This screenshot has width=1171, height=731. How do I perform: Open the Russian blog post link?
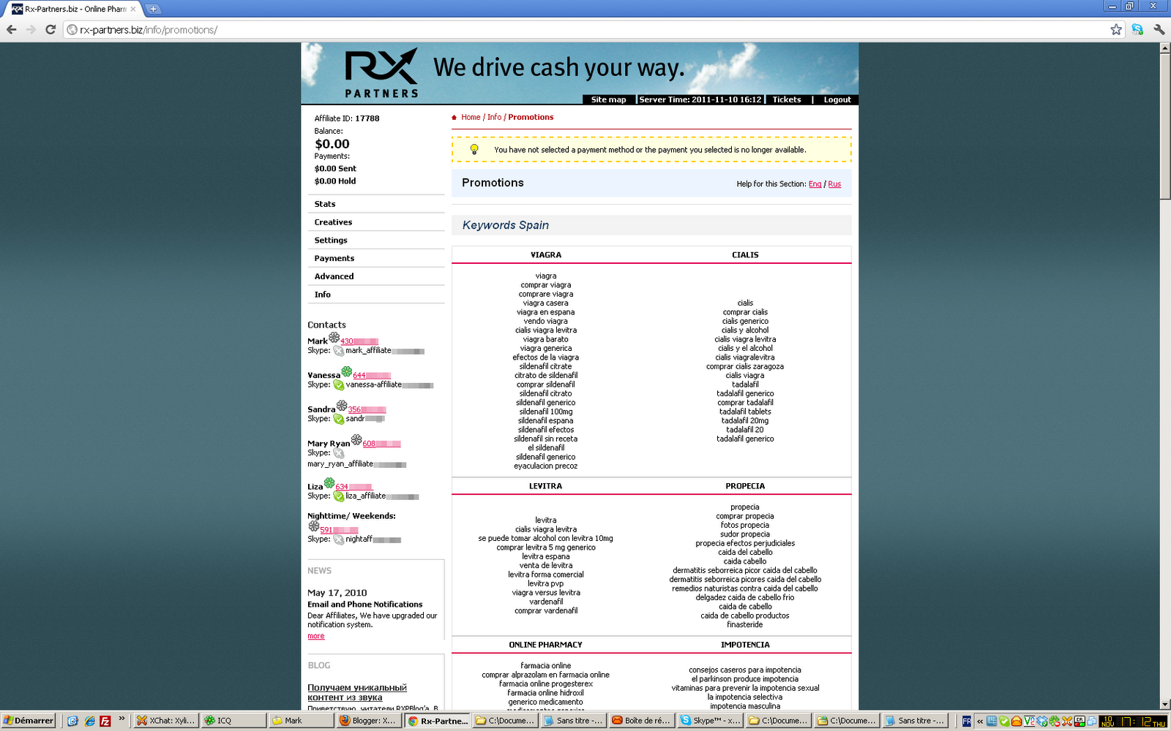tap(357, 692)
